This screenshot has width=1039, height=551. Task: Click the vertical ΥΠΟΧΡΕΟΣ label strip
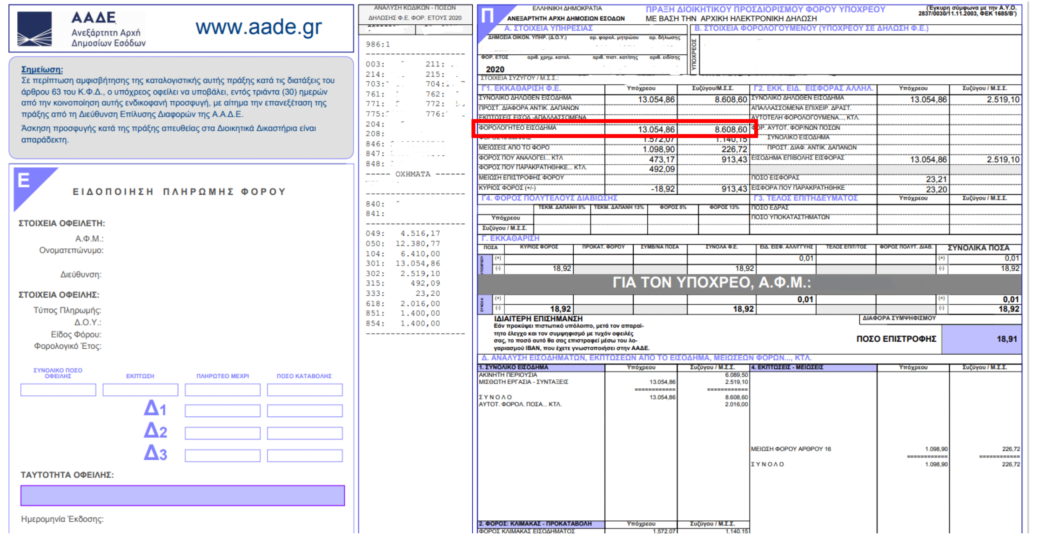pyautogui.click(x=693, y=54)
